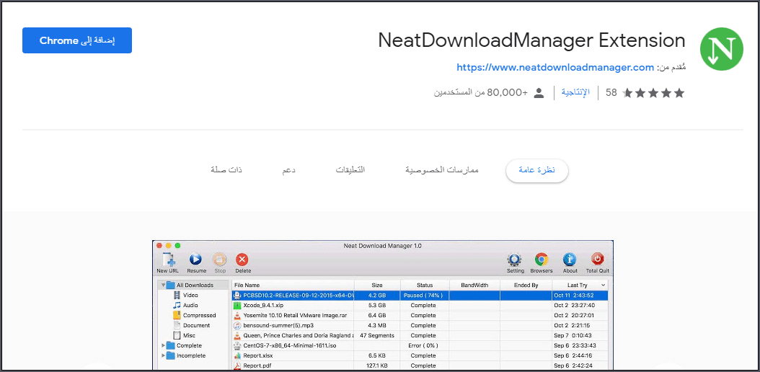Open the نظرة عامة overview tab
Viewport: 760px width, 372px height.
pos(536,170)
